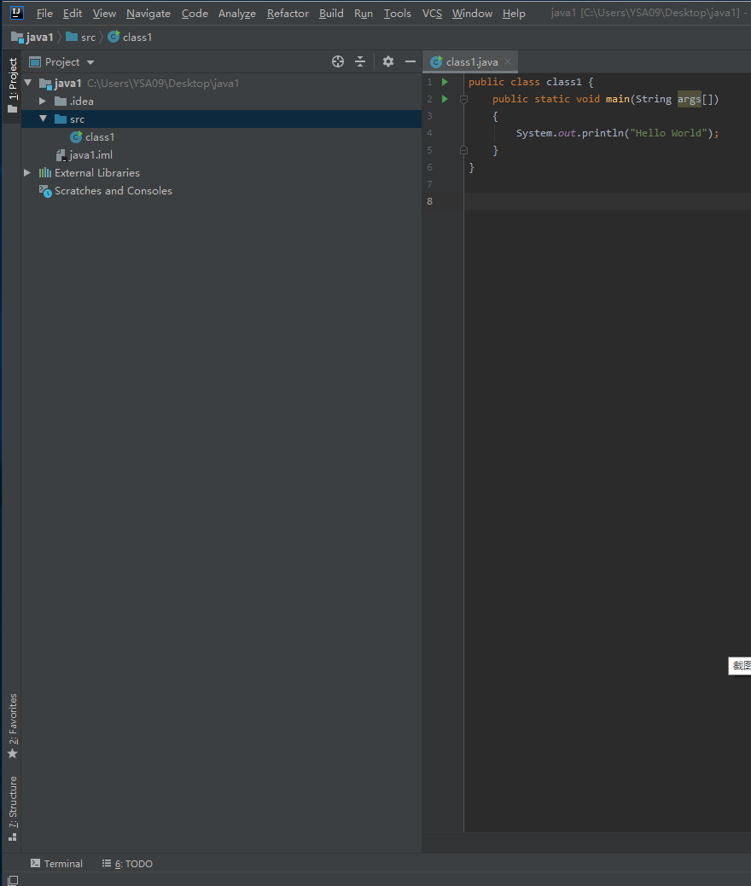The width and height of the screenshot is (751, 886).
Task: Run main via line 2 gutter arrow
Action: (x=444, y=98)
